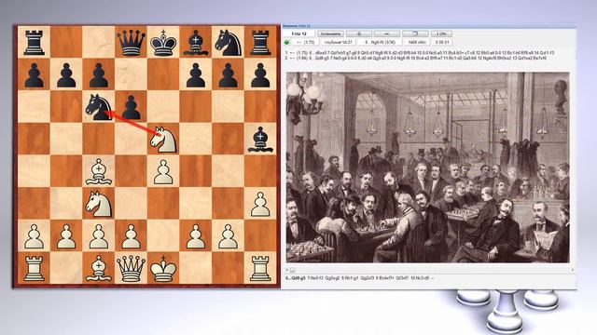Image resolution: width=597 pixels, height=335 pixels.
Task: Select the white king on e1
Action: [163, 269]
